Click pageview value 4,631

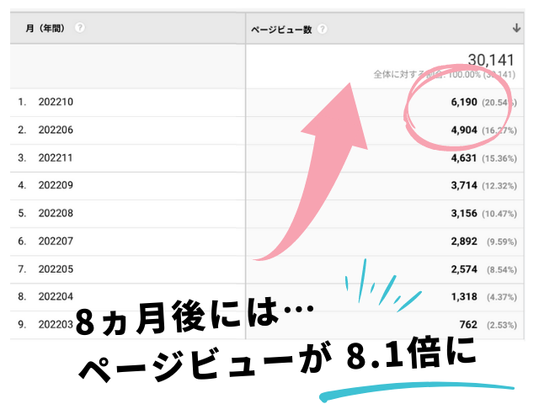(x=464, y=158)
